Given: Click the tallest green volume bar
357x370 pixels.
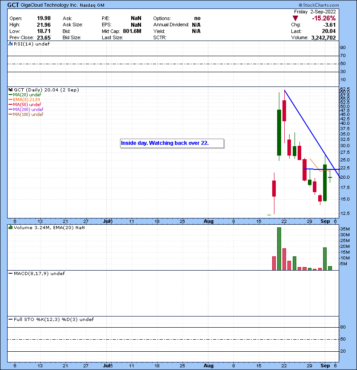Looking at the screenshot, I should 279,249.
